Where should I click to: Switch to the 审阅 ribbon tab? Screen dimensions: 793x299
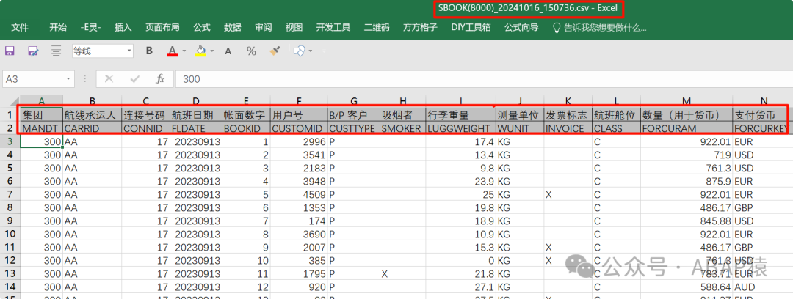[x=263, y=27]
